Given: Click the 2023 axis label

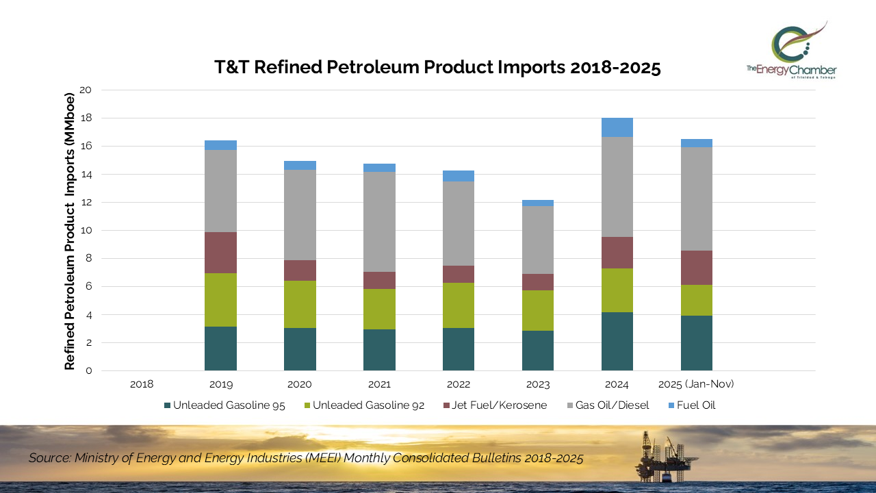Looking at the screenshot, I should pyautogui.click(x=537, y=384).
